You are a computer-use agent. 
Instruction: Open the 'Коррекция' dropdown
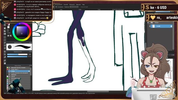click(x=74, y=7)
